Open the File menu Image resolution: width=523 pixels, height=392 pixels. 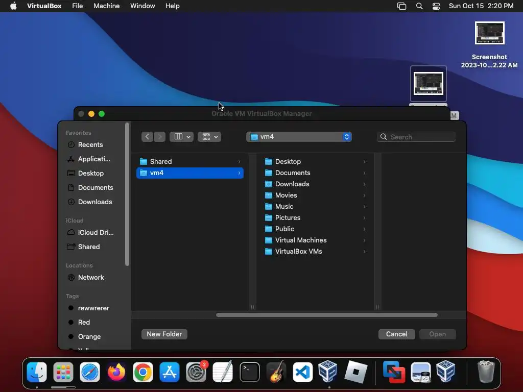click(78, 6)
